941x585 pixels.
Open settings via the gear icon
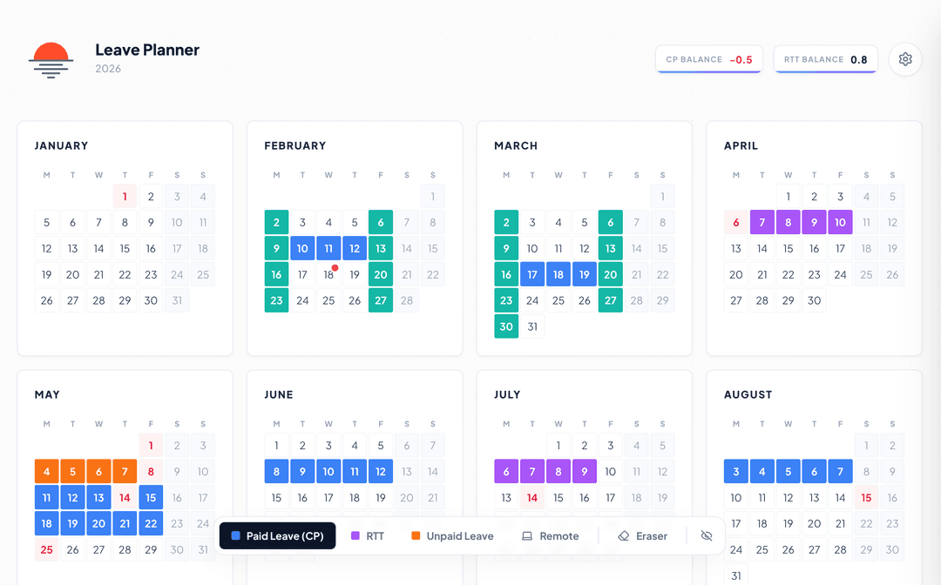click(x=905, y=59)
